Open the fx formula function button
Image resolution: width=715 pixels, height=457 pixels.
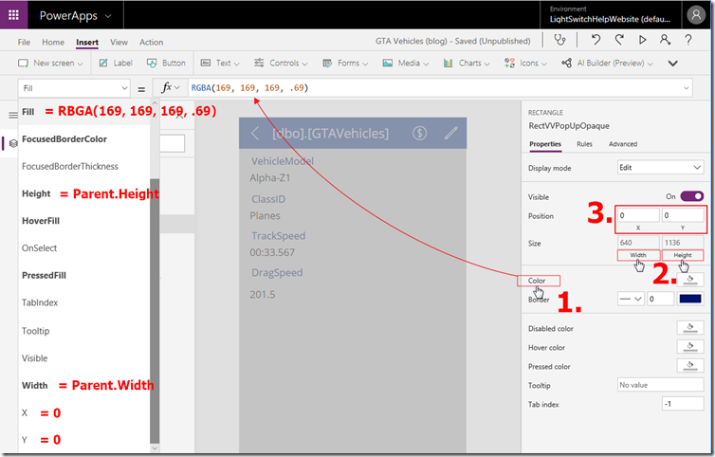(x=171, y=87)
